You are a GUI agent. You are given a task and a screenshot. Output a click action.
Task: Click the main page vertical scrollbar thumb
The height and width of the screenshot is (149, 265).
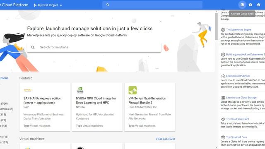[216, 26]
